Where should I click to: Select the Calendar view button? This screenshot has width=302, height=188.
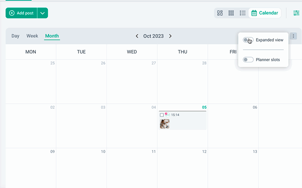265,13
